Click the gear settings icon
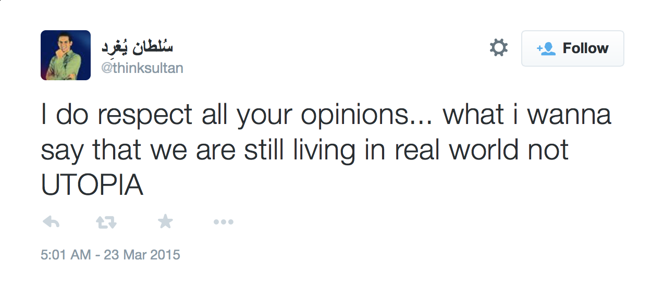664x298 pixels. pos(499,48)
